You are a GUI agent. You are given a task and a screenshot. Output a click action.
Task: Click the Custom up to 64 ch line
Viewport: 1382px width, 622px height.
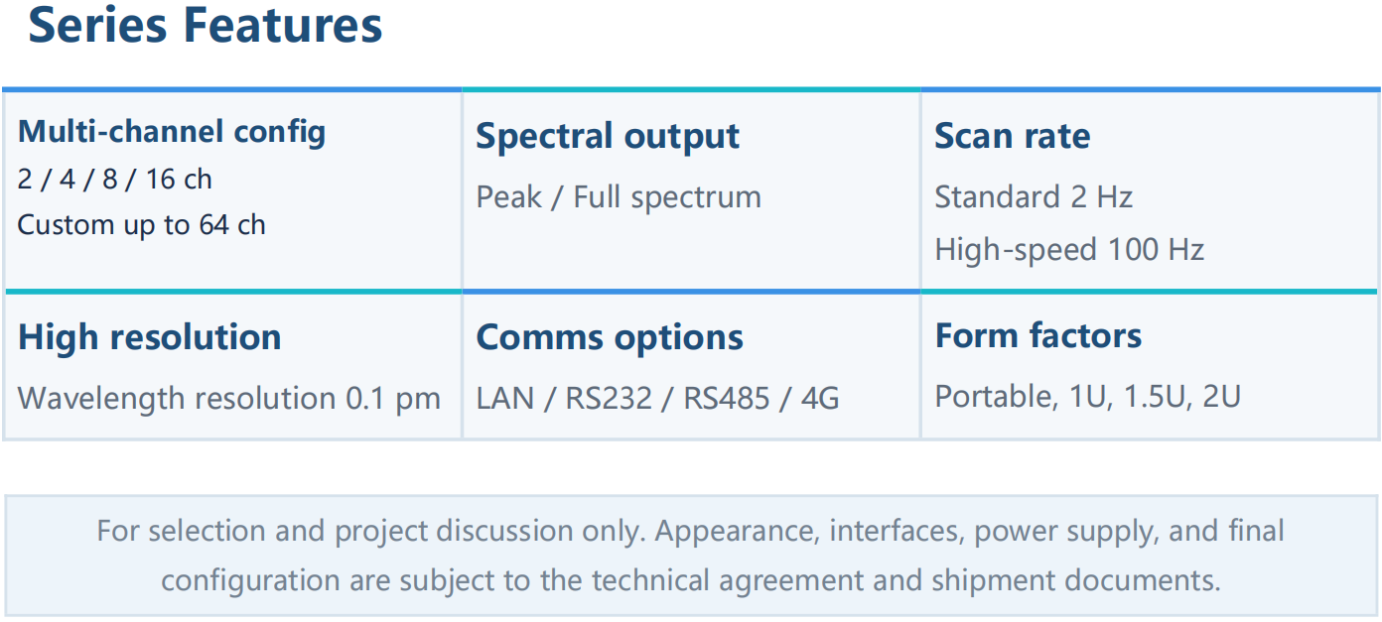[141, 224]
